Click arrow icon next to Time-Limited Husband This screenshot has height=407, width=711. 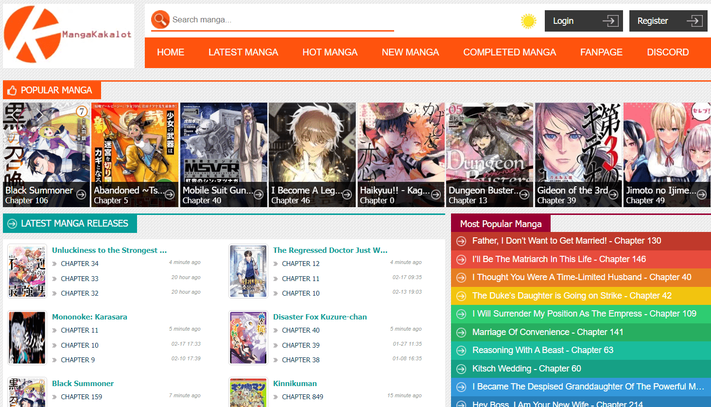[461, 278]
